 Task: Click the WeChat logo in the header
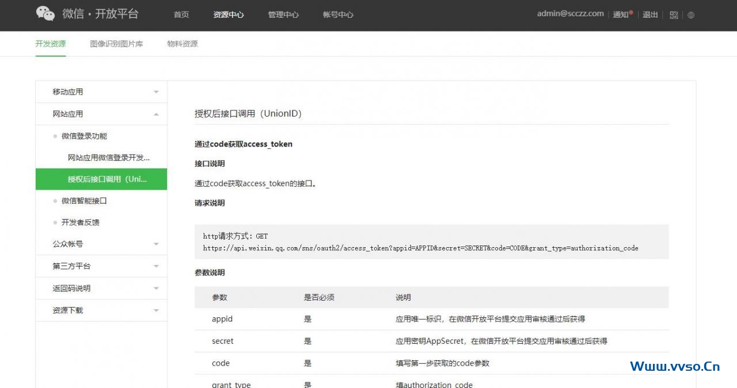[45, 14]
